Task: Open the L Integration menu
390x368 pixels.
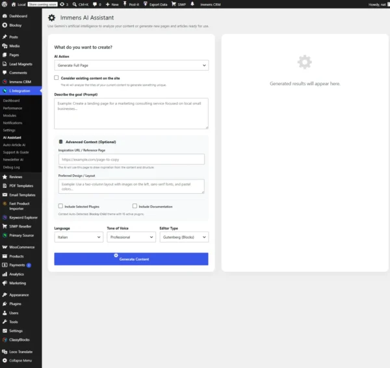Action: click(x=21, y=91)
